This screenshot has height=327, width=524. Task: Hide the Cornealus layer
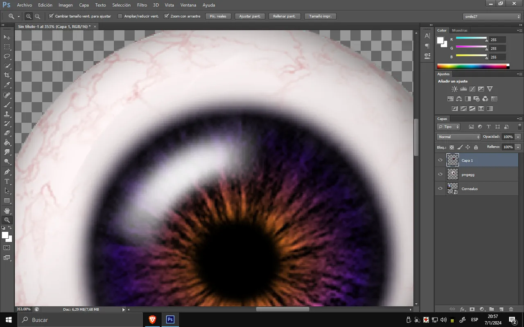(x=440, y=188)
